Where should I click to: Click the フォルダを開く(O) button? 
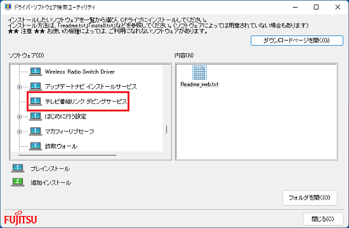(x=310, y=198)
